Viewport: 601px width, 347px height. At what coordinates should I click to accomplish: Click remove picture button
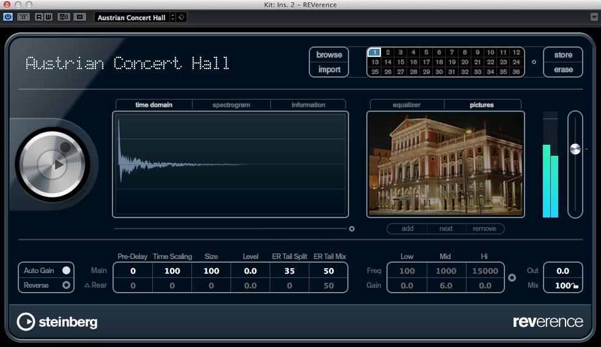point(484,228)
